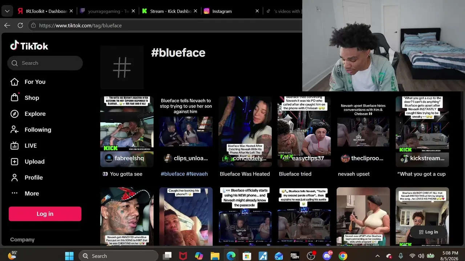Click the Following person icon
This screenshot has width=465, height=261.
point(15,129)
